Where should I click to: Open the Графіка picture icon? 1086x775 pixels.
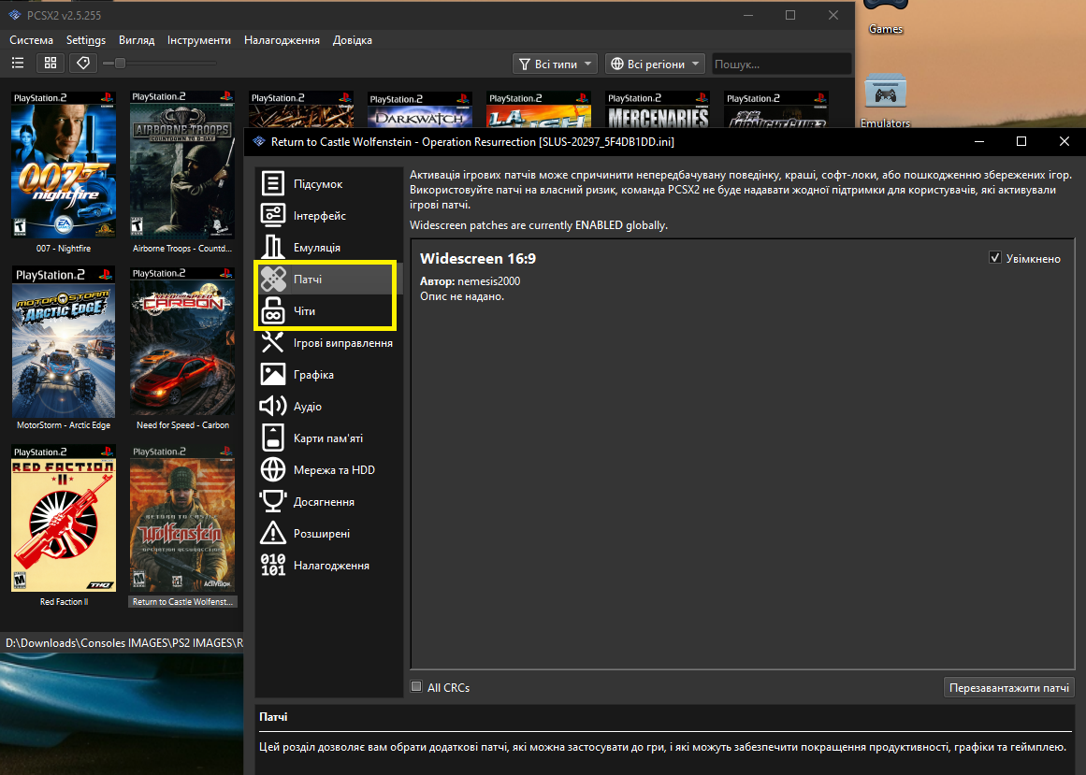[x=272, y=375]
